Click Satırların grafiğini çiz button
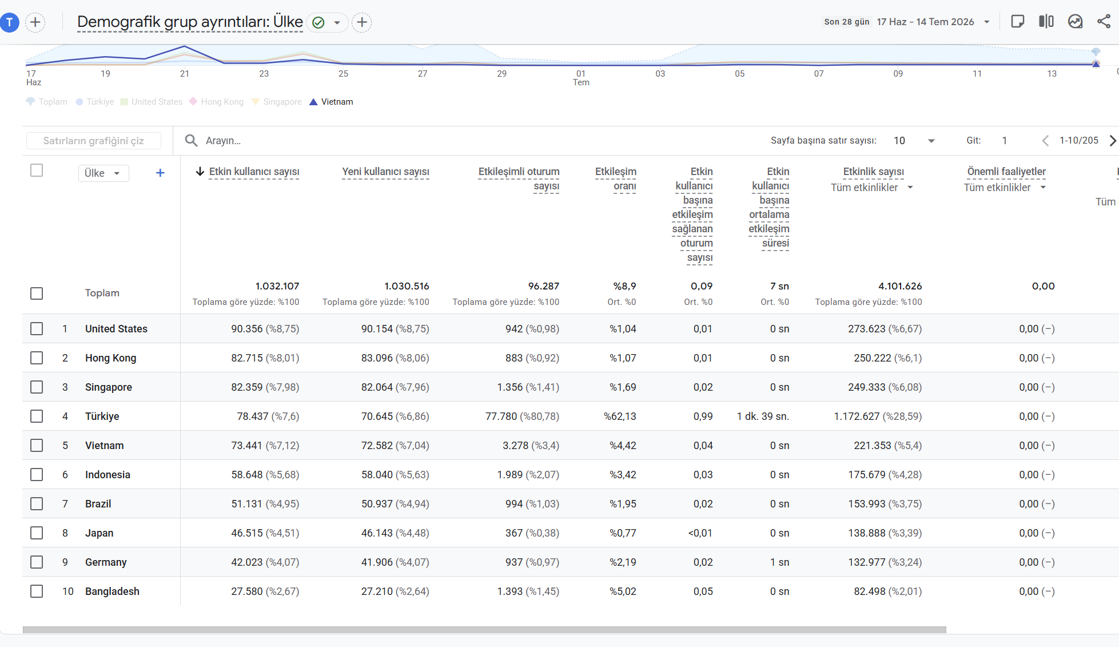This screenshot has height=647, width=1119. point(94,141)
